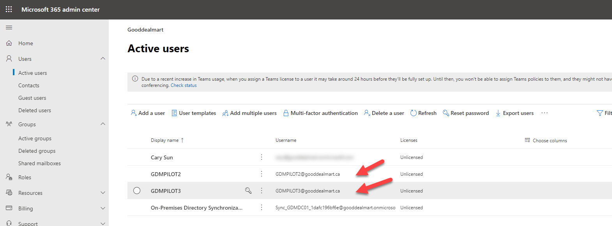The height and width of the screenshot is (226, 612).
Task: Collapse the Users section chevron
Action: click(x=103, y=59)
